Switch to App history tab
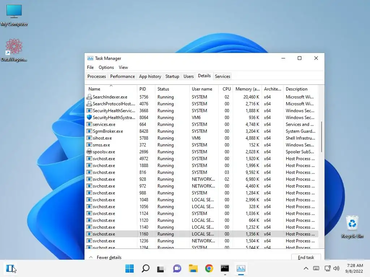The image size is (370, 277). 150,76
